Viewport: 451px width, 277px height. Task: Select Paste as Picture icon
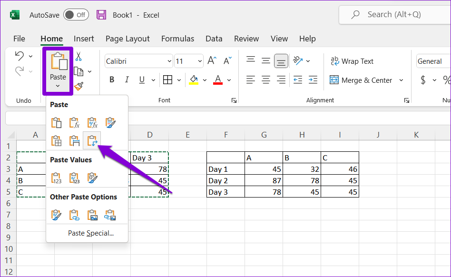coord(92,215)
